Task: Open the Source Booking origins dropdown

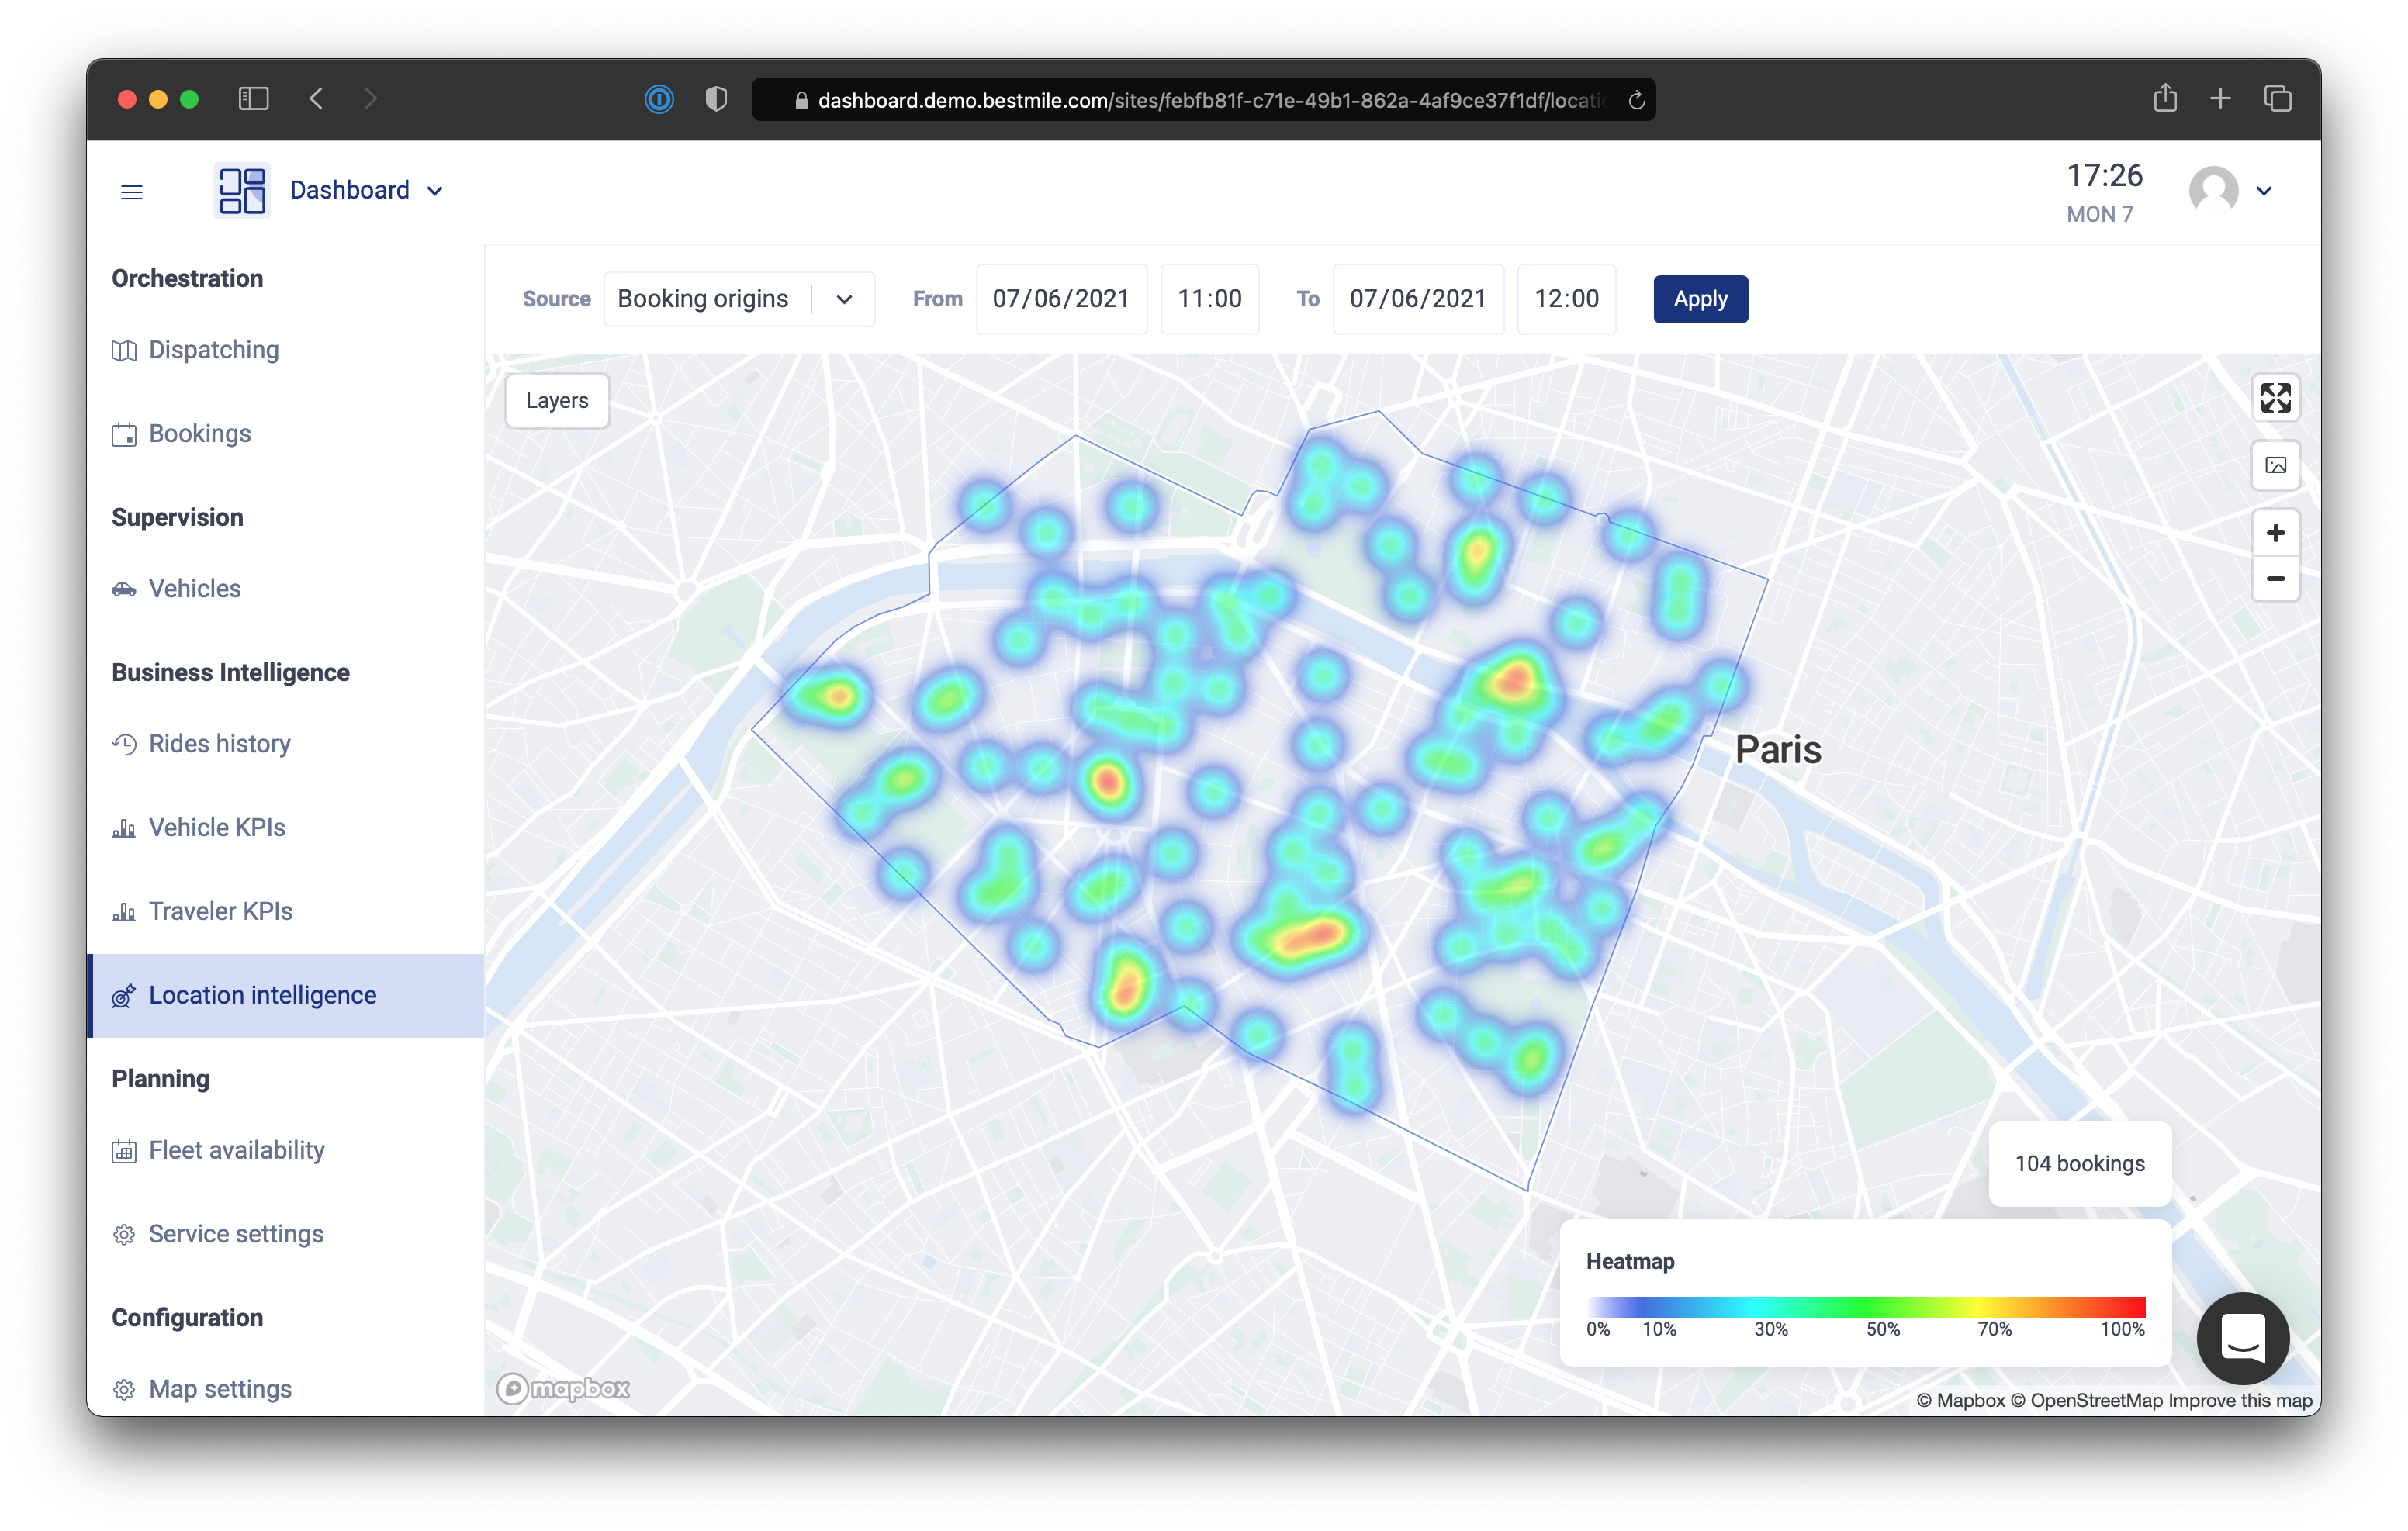Action: 739,299
